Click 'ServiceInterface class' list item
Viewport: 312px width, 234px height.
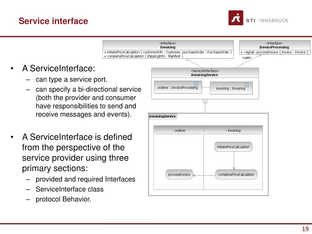tap(70, 189)
